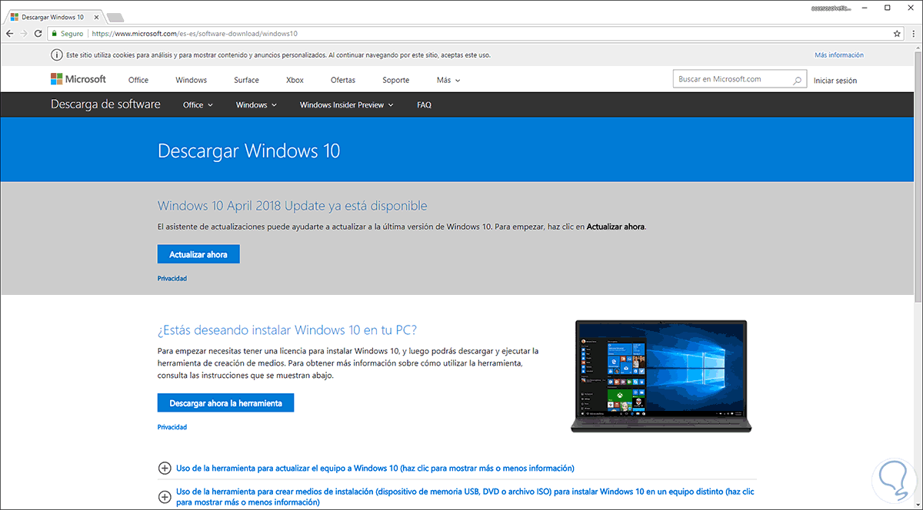Click the search magnifier icon
923x510 pixels.
pos(798,80)
